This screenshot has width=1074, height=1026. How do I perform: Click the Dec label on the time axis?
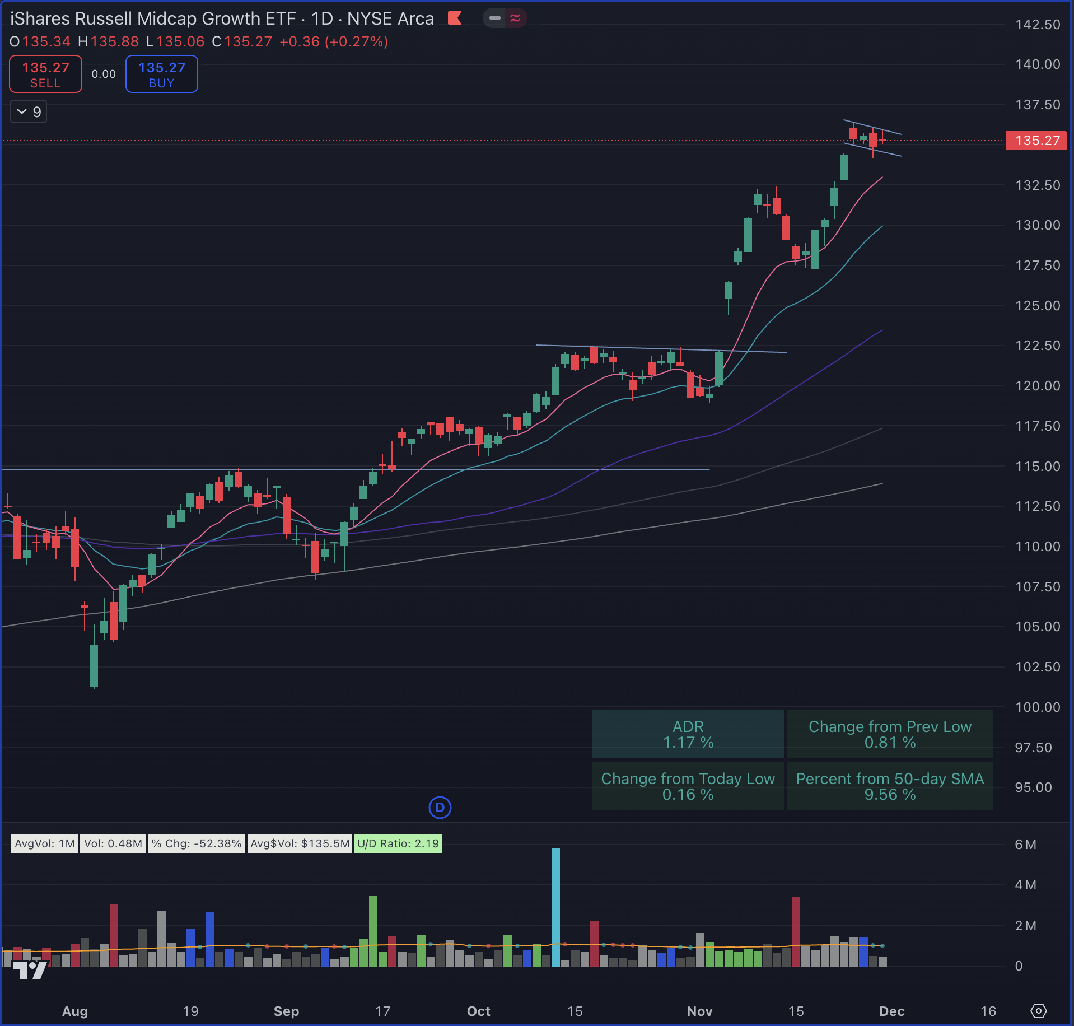tap(893, 1011)
